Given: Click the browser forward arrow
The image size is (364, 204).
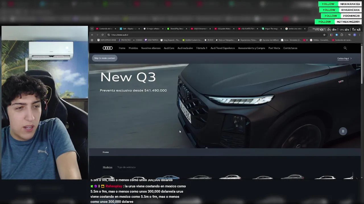Looking at the screenshot, I should [x=97, y=35].
